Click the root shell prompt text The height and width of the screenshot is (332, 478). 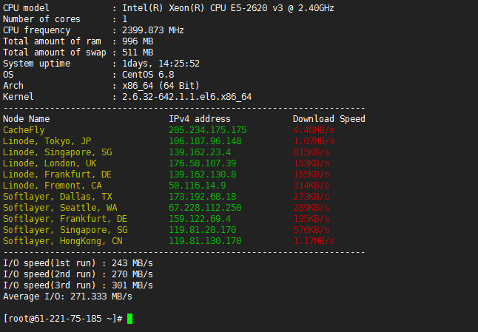[x=63, y=319]
